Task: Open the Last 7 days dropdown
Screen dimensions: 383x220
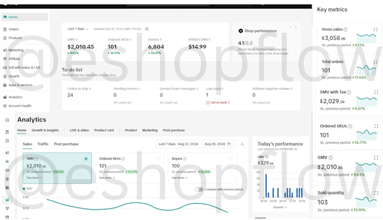Action: (x=78, y=29)
